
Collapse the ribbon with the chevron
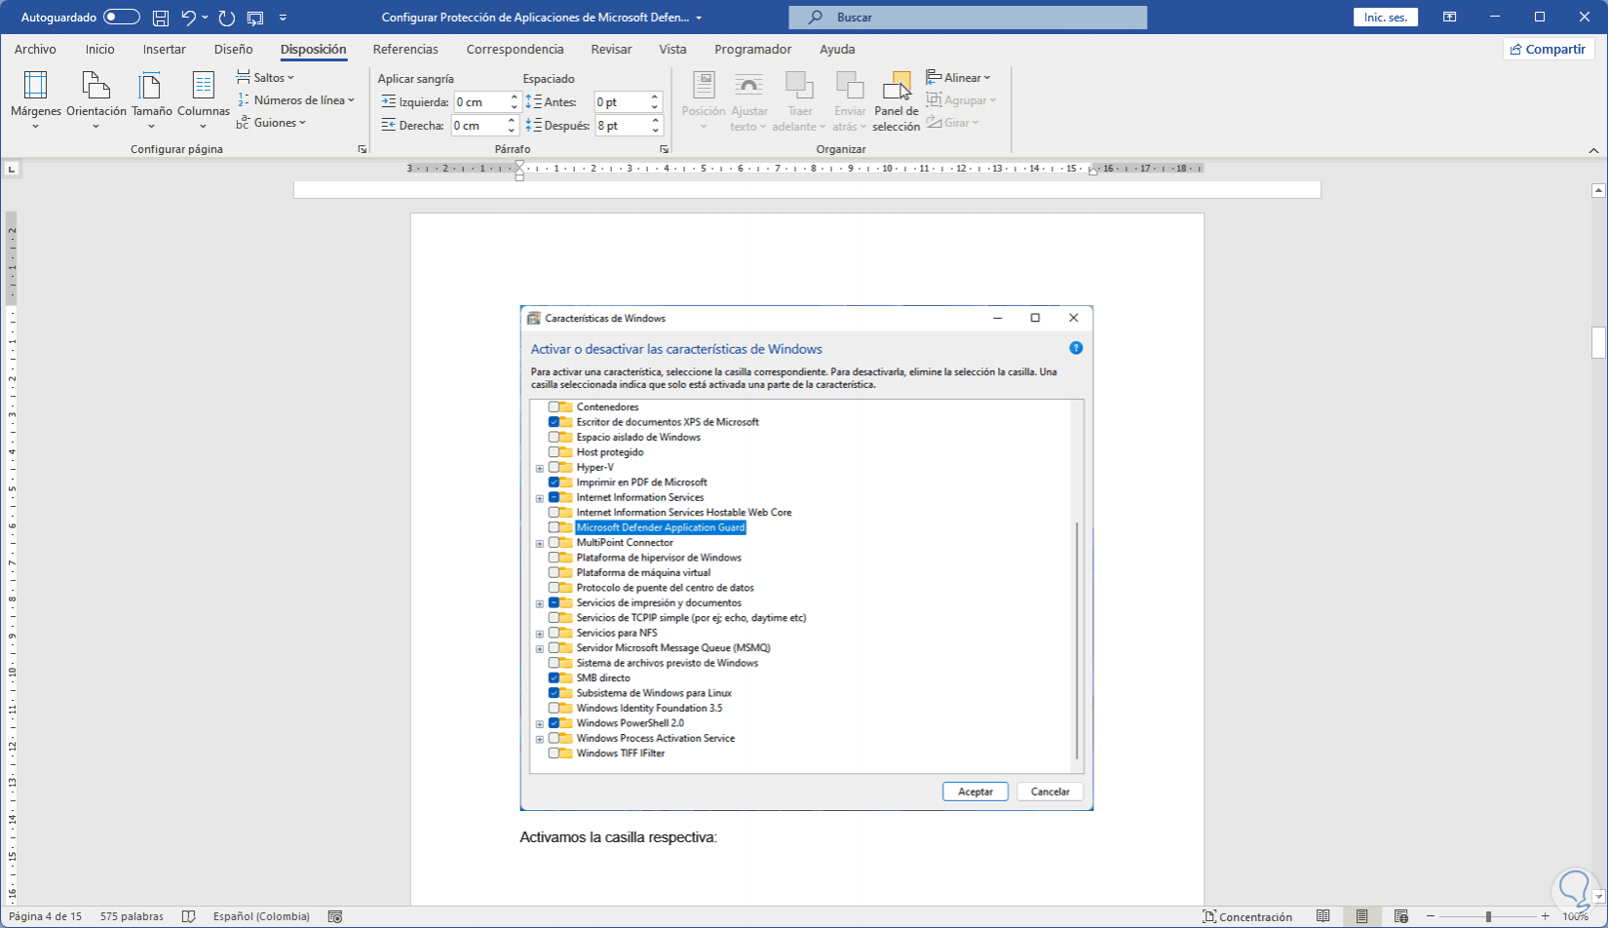coord(1594,150)
